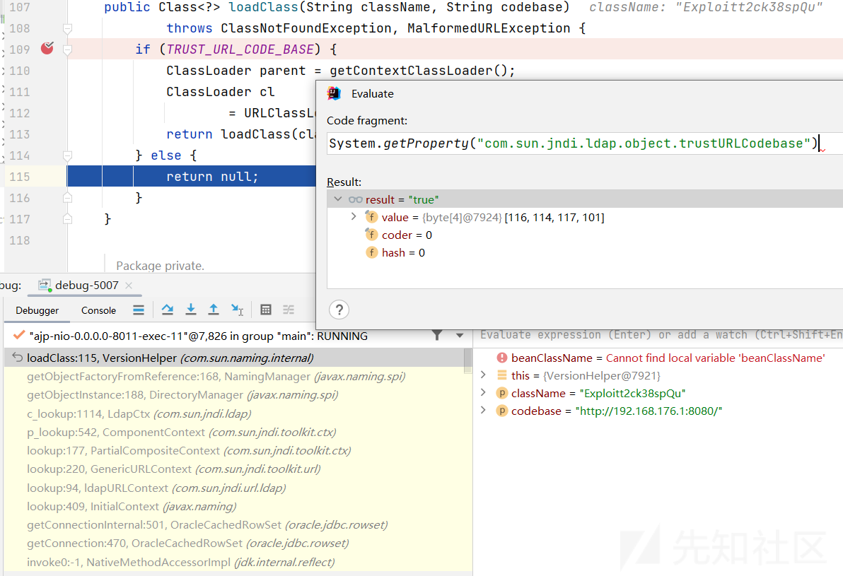This screenshot has width=843, height=576.
Task: Click the frames filter funnel icon
Action: [438, 335]
